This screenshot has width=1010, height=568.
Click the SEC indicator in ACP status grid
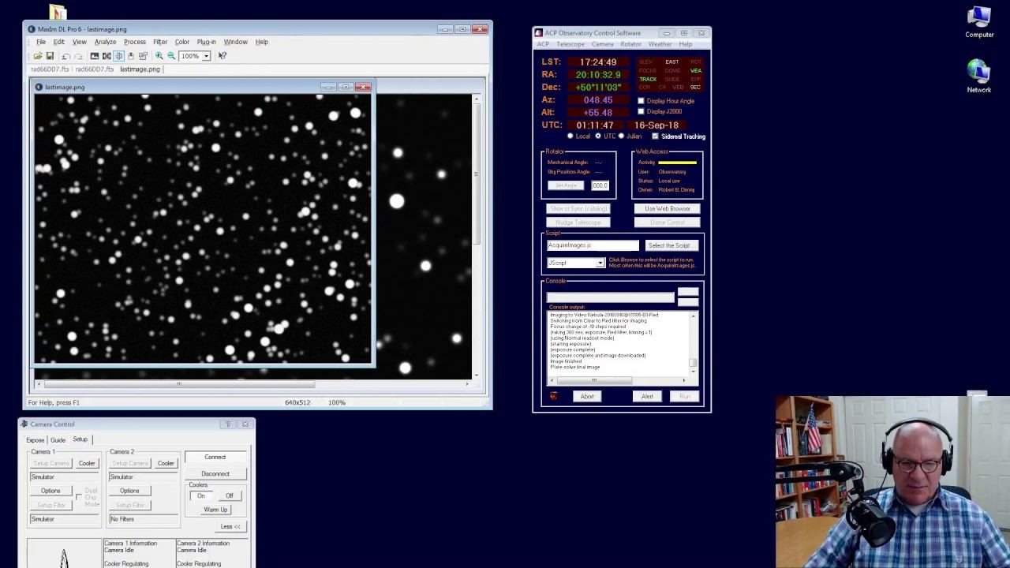tap(696, 88)
